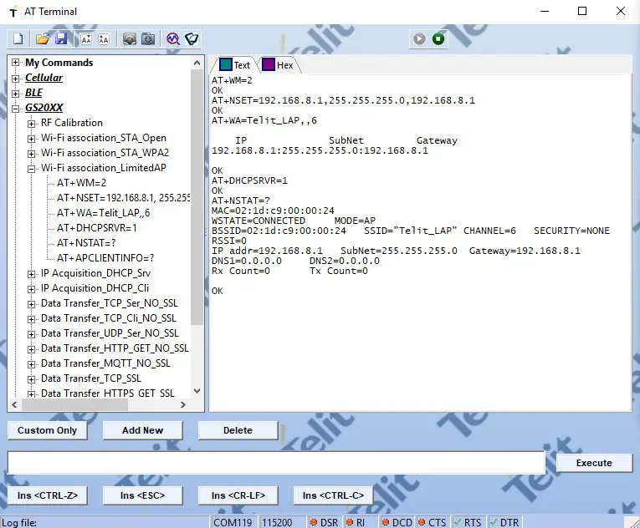Screen dimensions: 640x528
Task: Click the command input field
Action: coord(276,463)
